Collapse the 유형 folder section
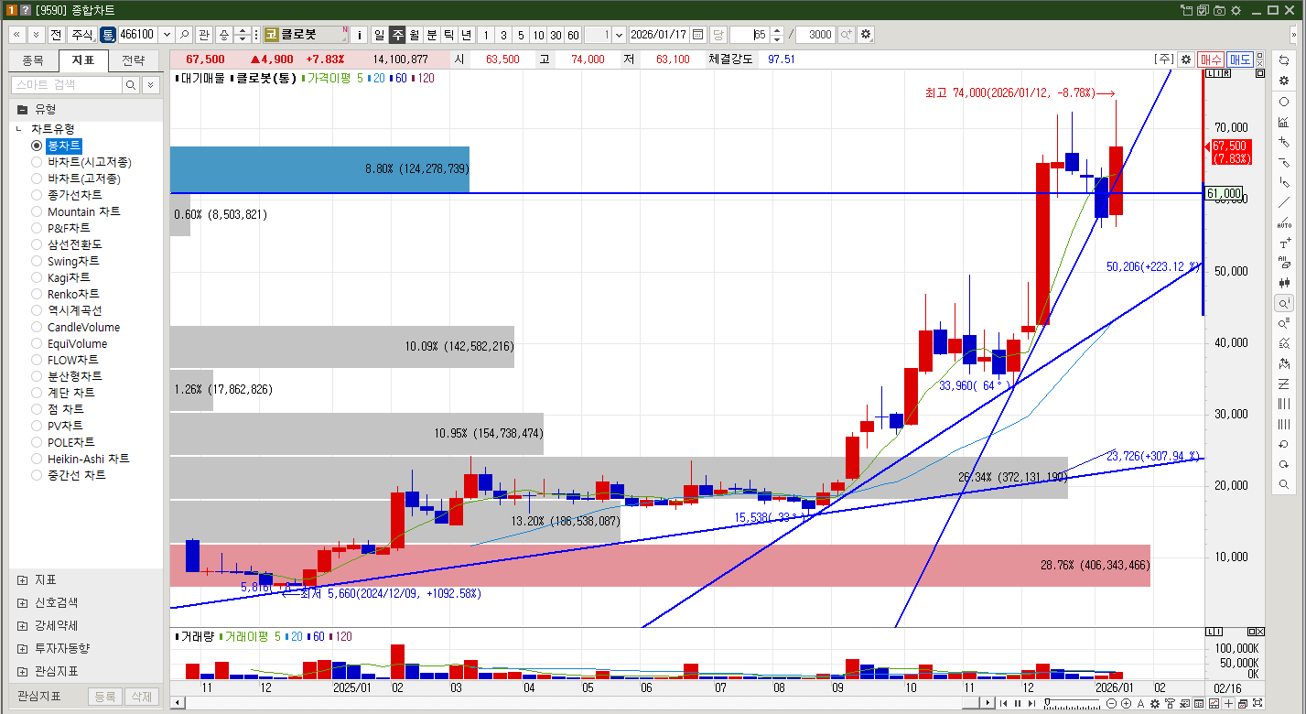This screenshot has height=714, width=1306. 22,109
